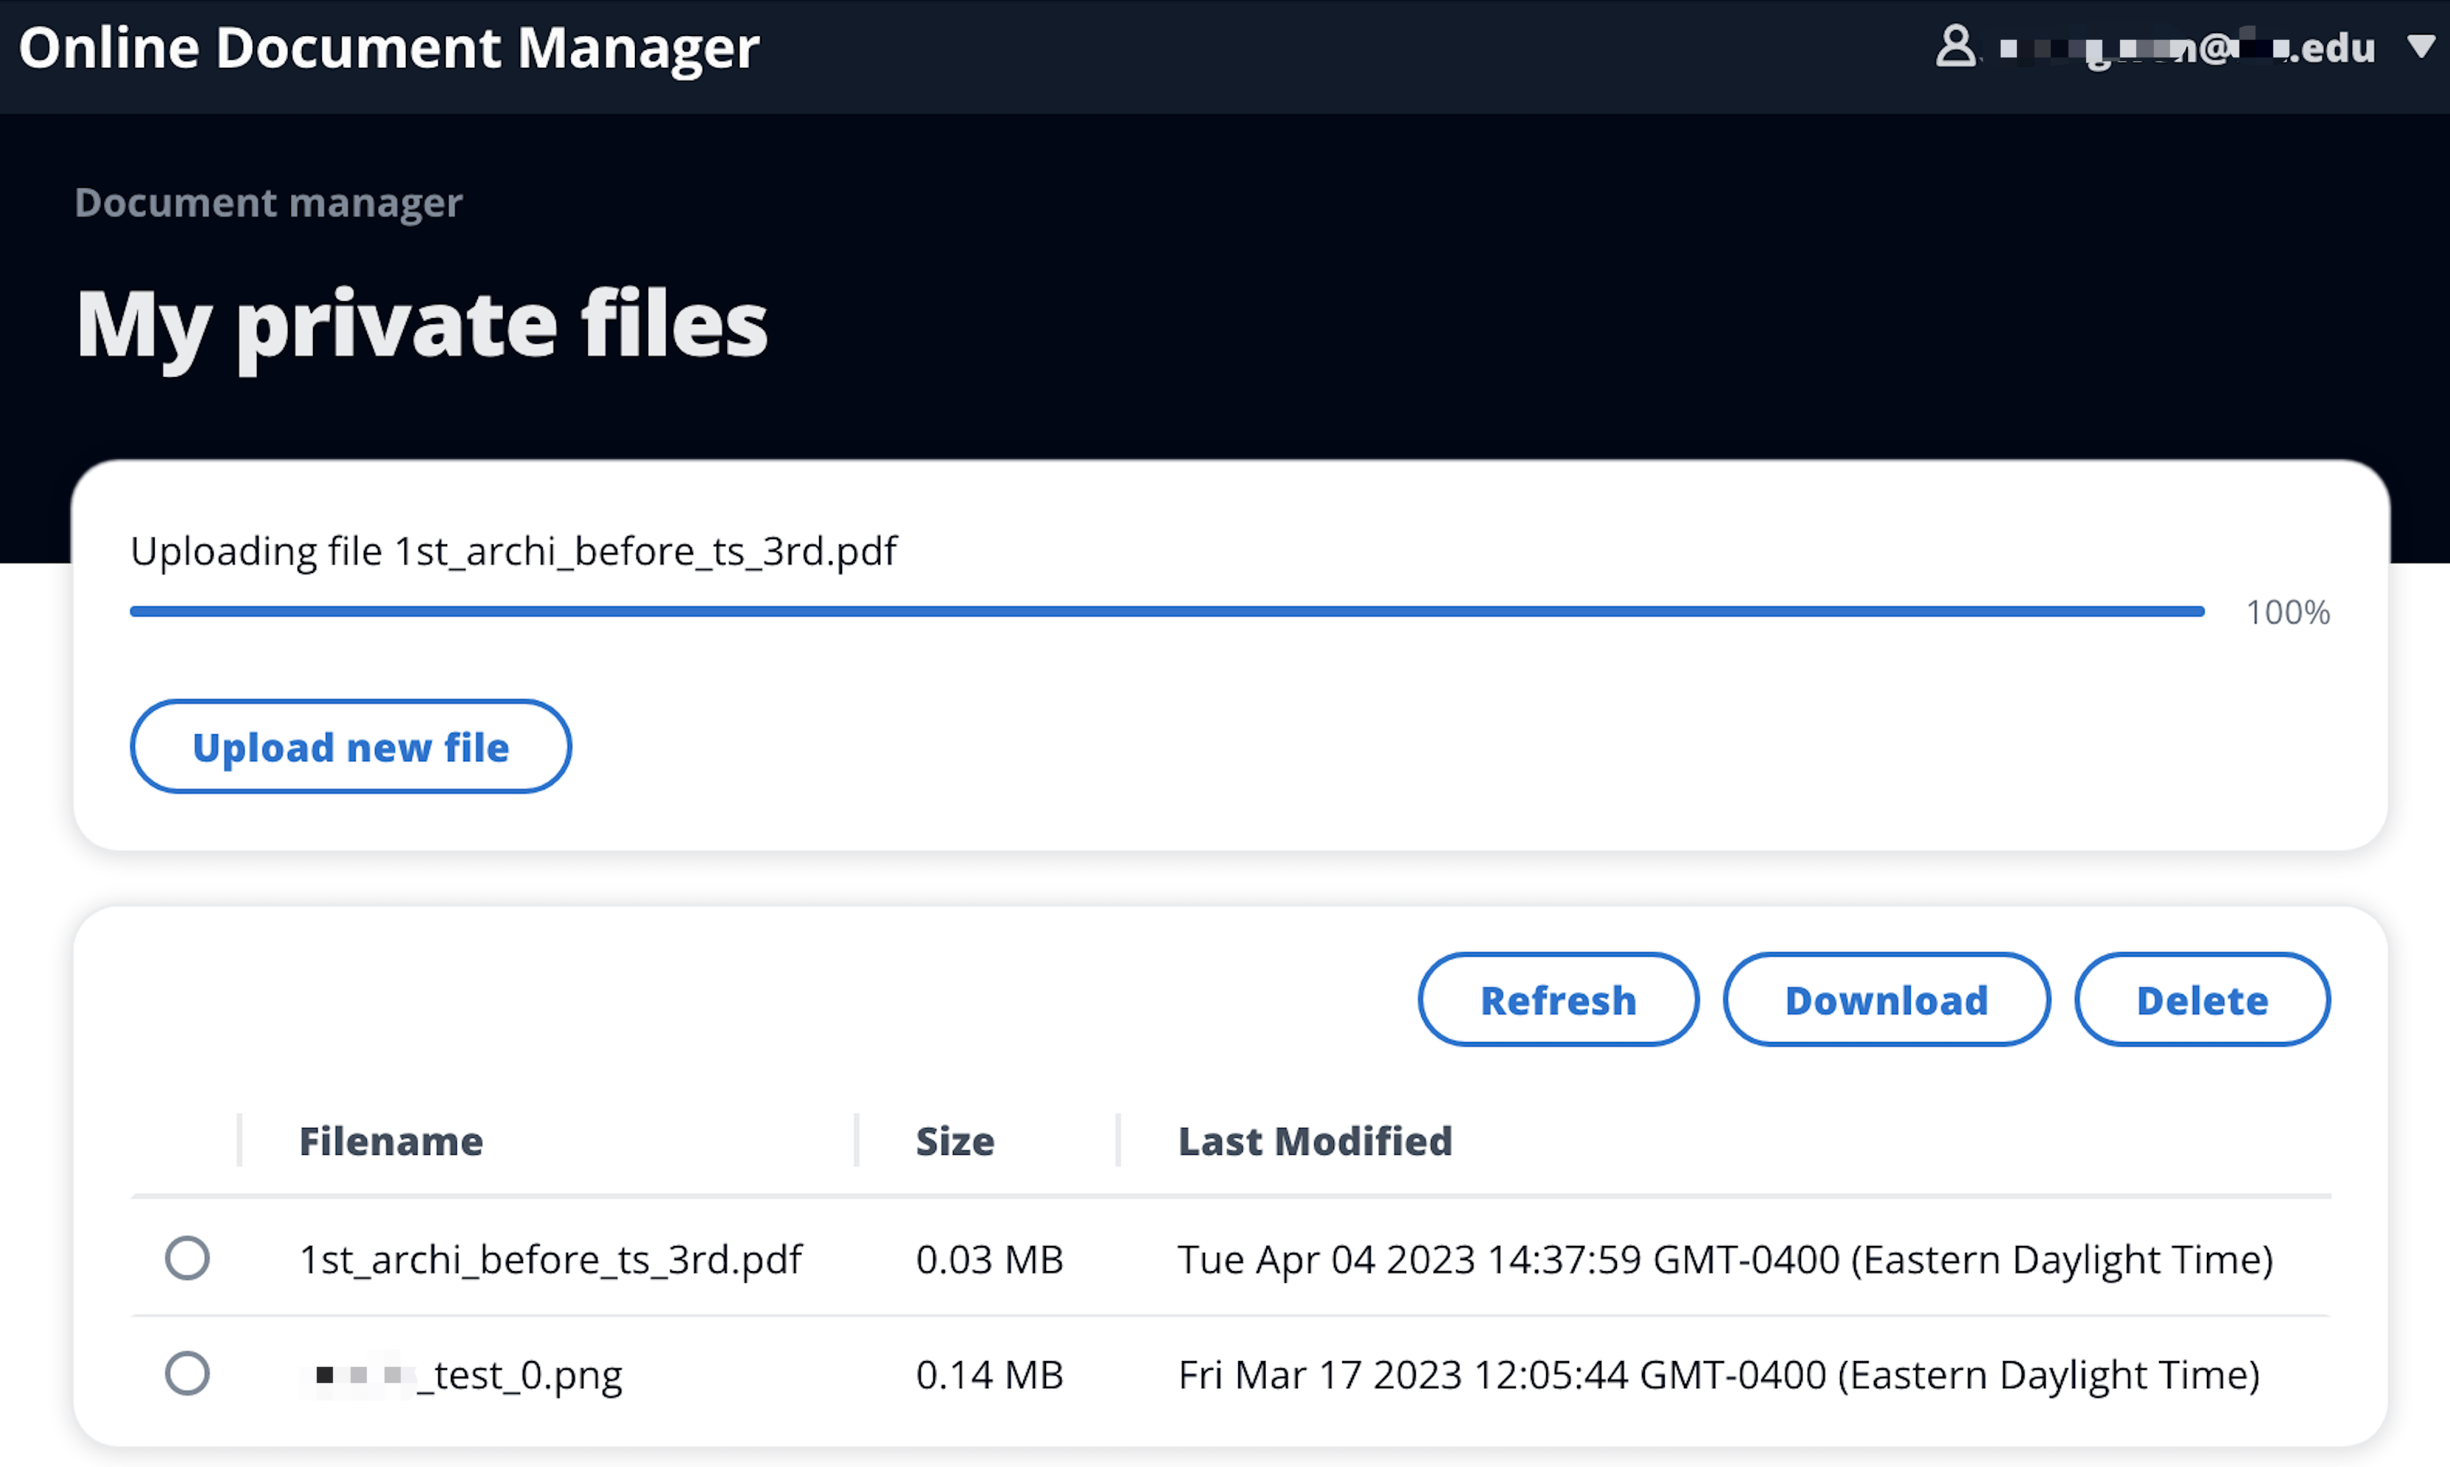Select radio for test_0.png file
The width and height of the screenshot is (2450, 1467).
(187, 1373)
